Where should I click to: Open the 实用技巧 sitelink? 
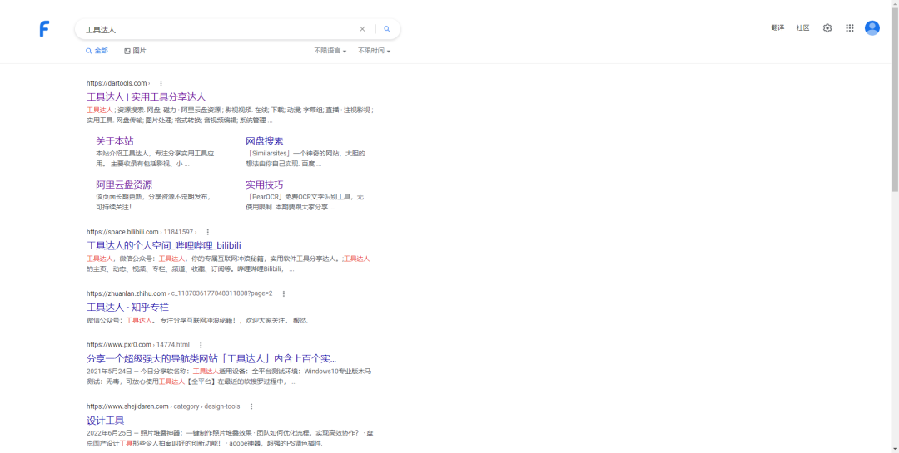(265, 185)
